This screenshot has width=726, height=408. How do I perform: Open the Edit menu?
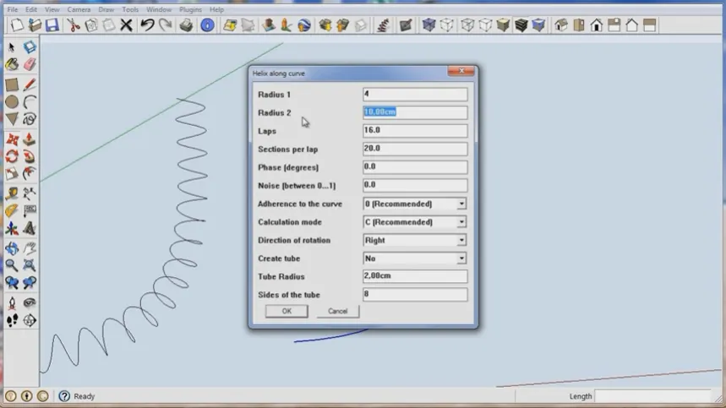click(x=31, y=9)
